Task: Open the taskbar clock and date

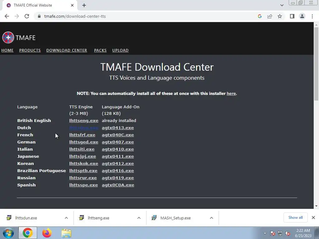Action: [303, 233]
